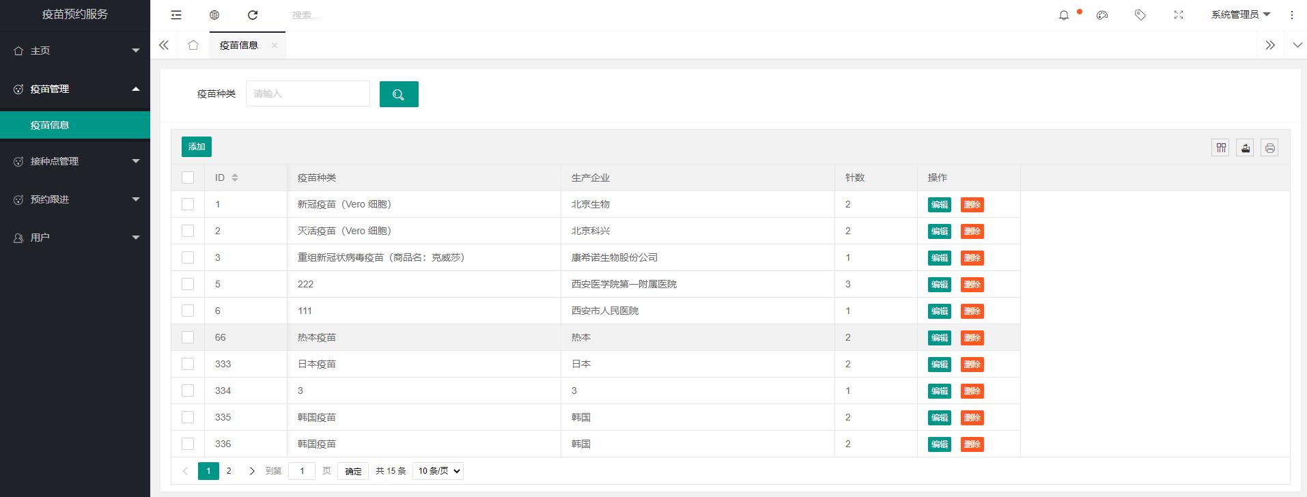This screenshot has width=1307, height=497.
Task: Delete the row with ID 6
Action: pos(972,311)
